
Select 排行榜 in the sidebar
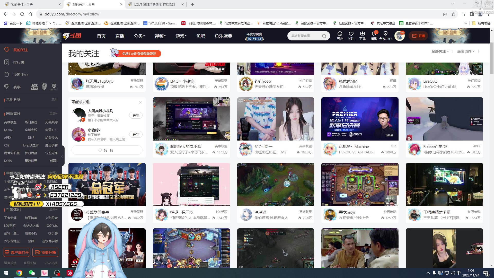pos(19,62)
